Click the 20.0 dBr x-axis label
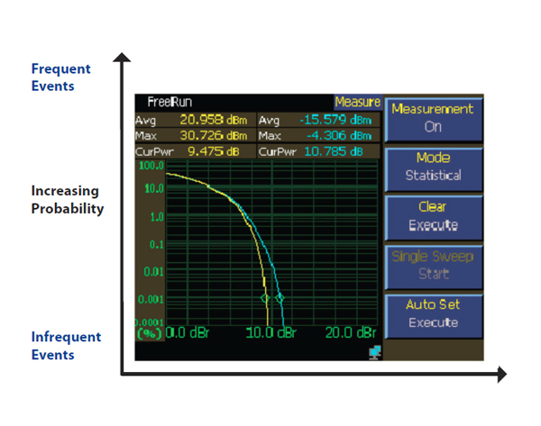 (351, 331)
